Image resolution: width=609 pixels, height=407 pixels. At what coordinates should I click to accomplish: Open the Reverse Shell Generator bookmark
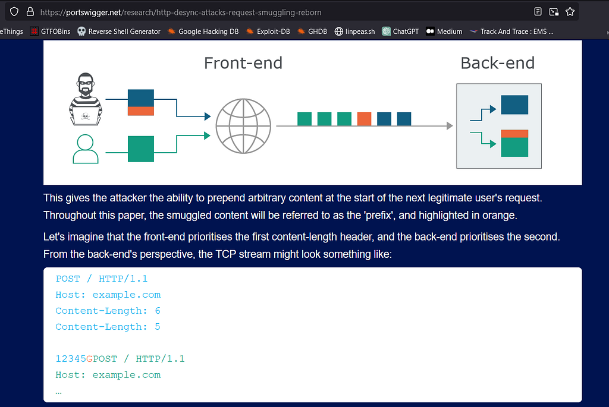click(119, 31)
